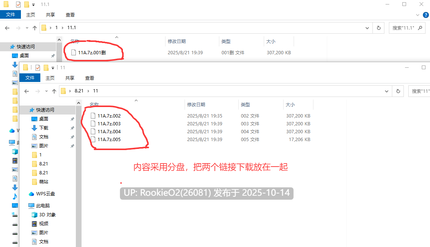Open 查看 tab in the 11 window

tap(89, 78)
